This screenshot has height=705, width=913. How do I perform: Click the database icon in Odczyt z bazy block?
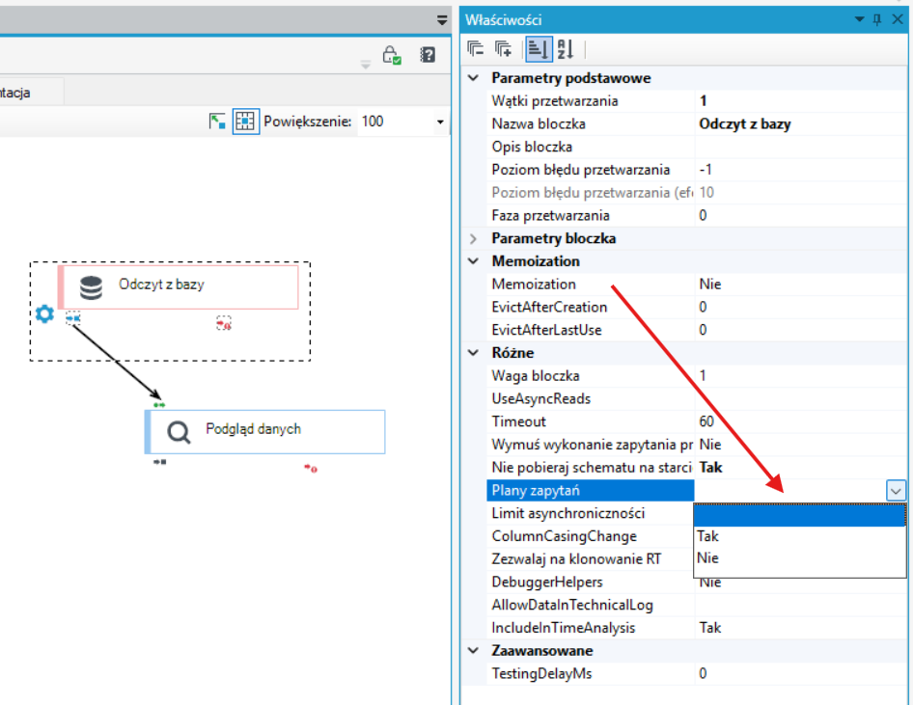pyautogui.click(x=91, y=287)
